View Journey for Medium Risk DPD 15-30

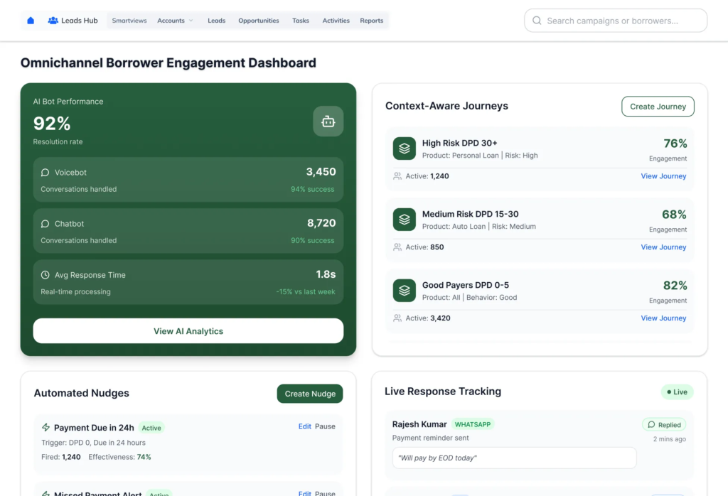click(x=663, y=247)
